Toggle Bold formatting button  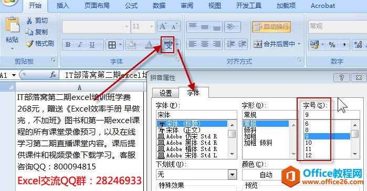point(68,45)
